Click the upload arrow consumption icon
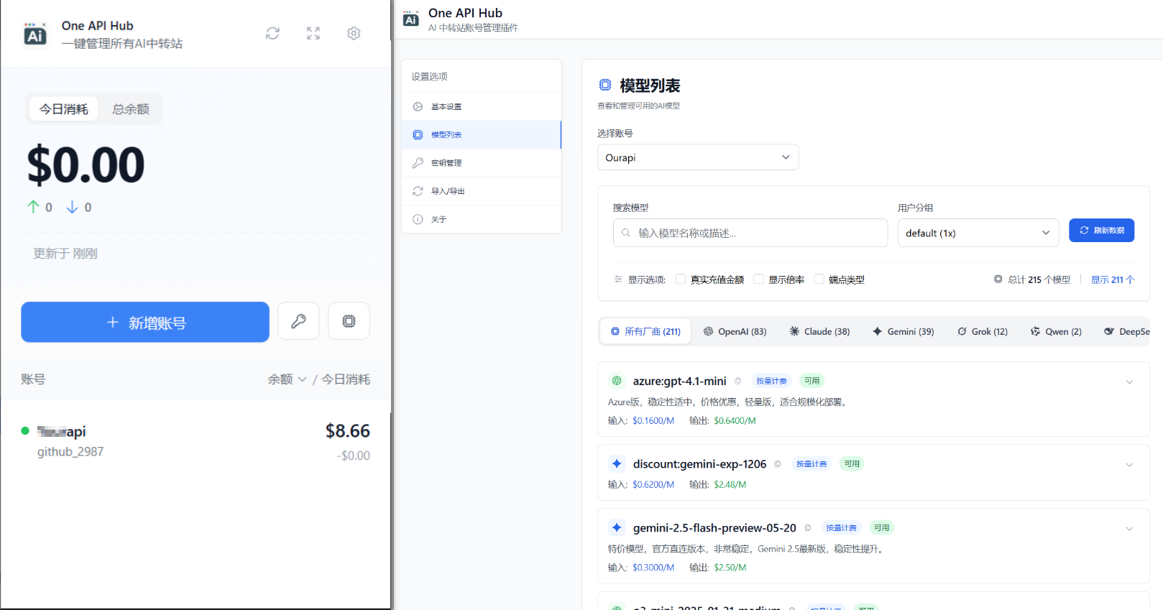This screenshot has height=610, width=1163. click(x=33, y=207)
